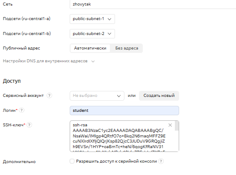Image resolution: width=236 pixels, height=175 pixels.
Task: Click chevron in Не выбрано service account selector
Action: [x=119, y=96]
